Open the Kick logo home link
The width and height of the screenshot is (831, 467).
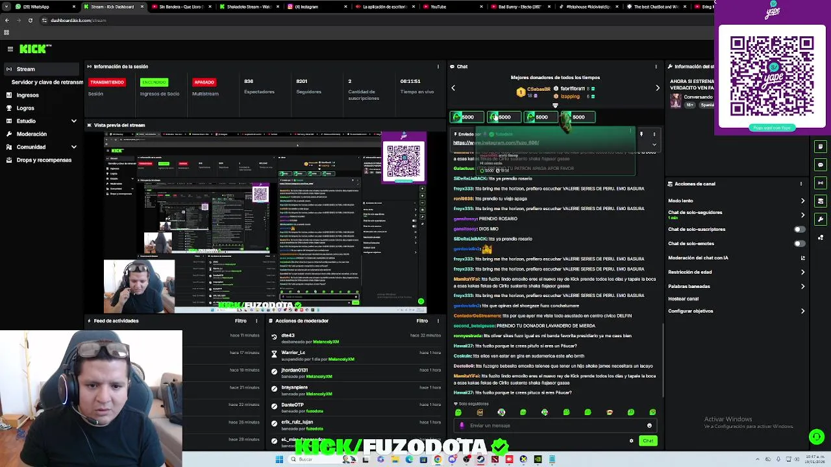(34, 49)
